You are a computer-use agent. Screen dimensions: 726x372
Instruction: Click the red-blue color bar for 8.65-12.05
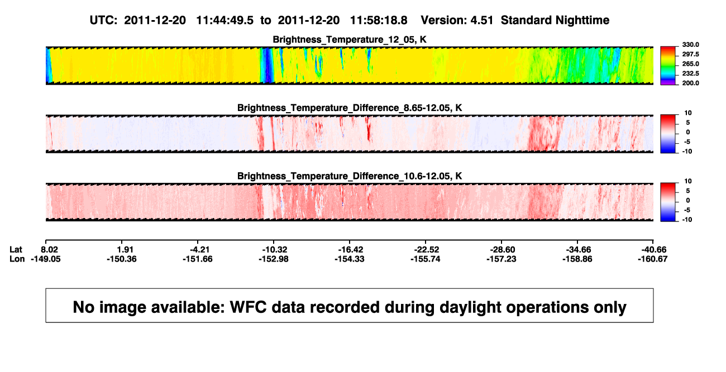[x=668, y=134]
